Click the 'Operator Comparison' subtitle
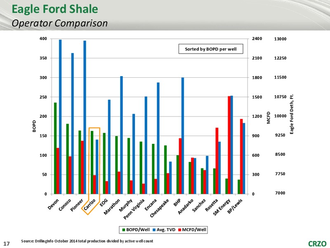The height and width of the screenshot is (248, 330). (59, 23)
